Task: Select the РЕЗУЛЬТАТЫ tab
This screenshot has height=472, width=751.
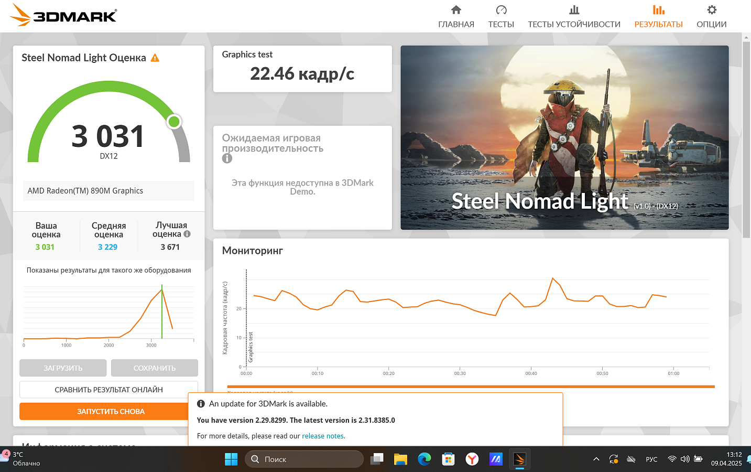Action: click(x=658, y=16)
